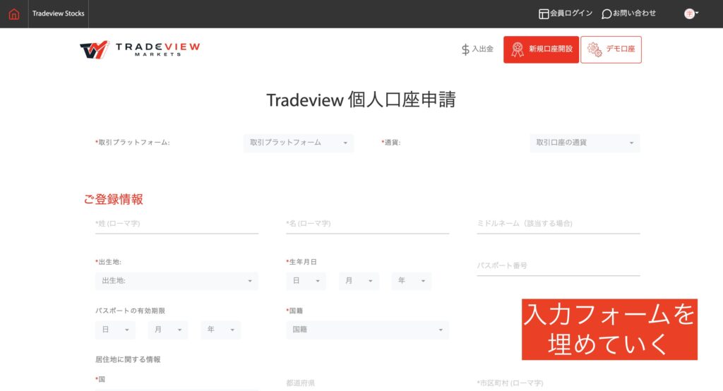This screenshot has width=723, height=391.
Task: Open the Tradeview Stocks tab
Action: coord(58,14)
